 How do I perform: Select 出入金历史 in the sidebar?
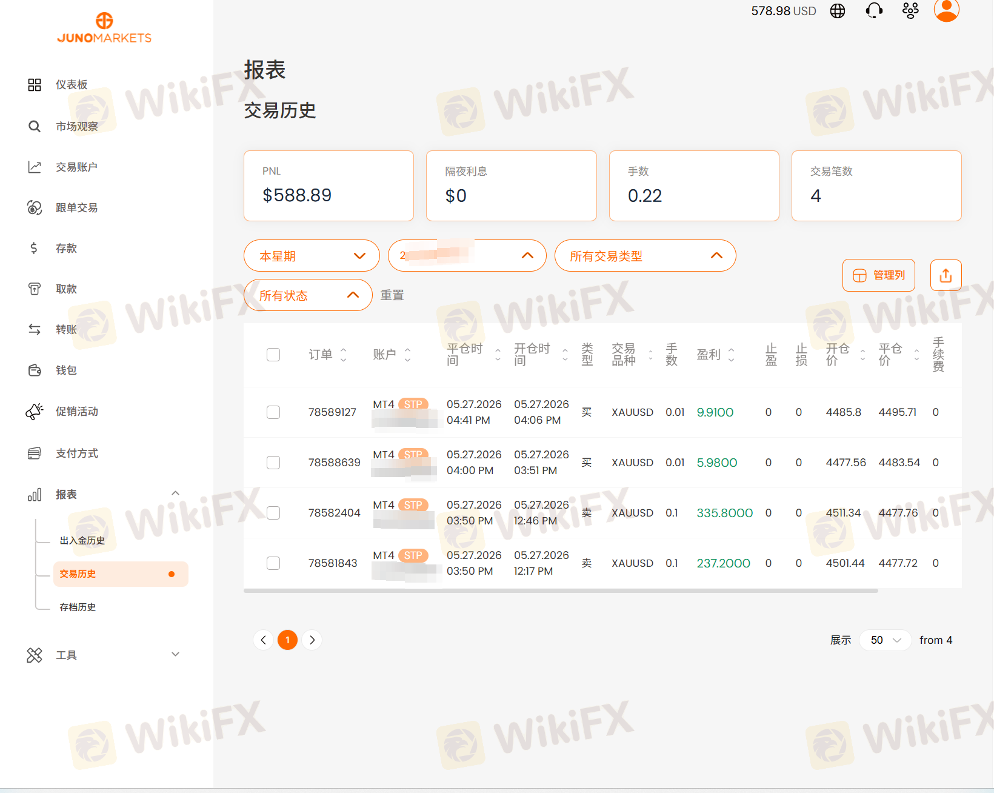pyautogui.click(x=82, y=541)
